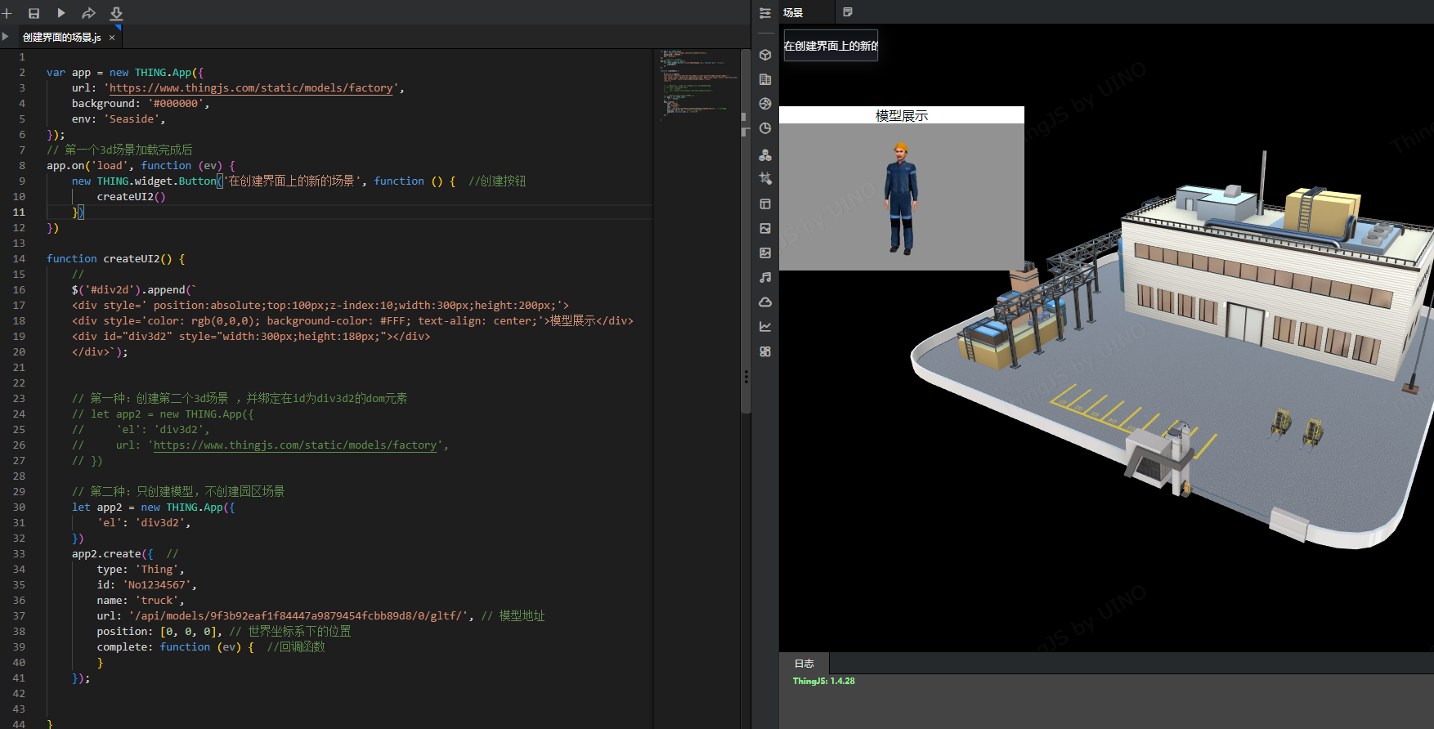1434x729 pixels.
Task: Open the cloud icon in the sidebar
Action: tap(765, 302)
